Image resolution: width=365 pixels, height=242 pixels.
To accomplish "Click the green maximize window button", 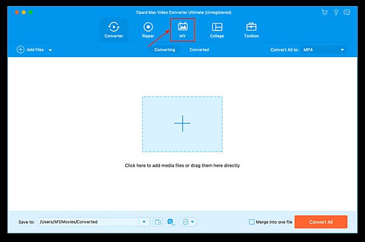I will [30, 12].
